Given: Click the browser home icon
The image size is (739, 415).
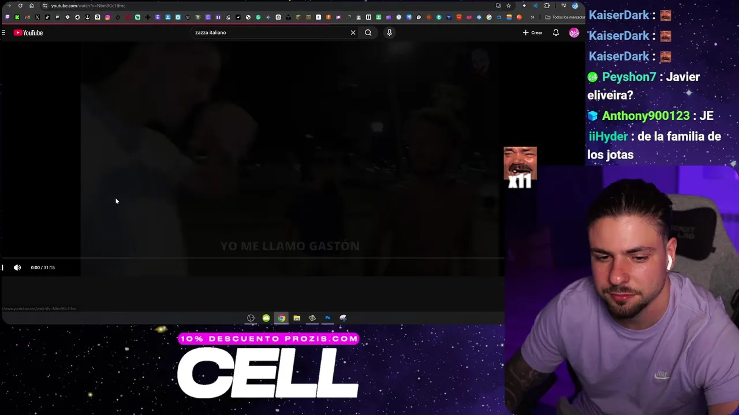Looking at the screenshot, I should pyautogui.click(x=32, y=6).
